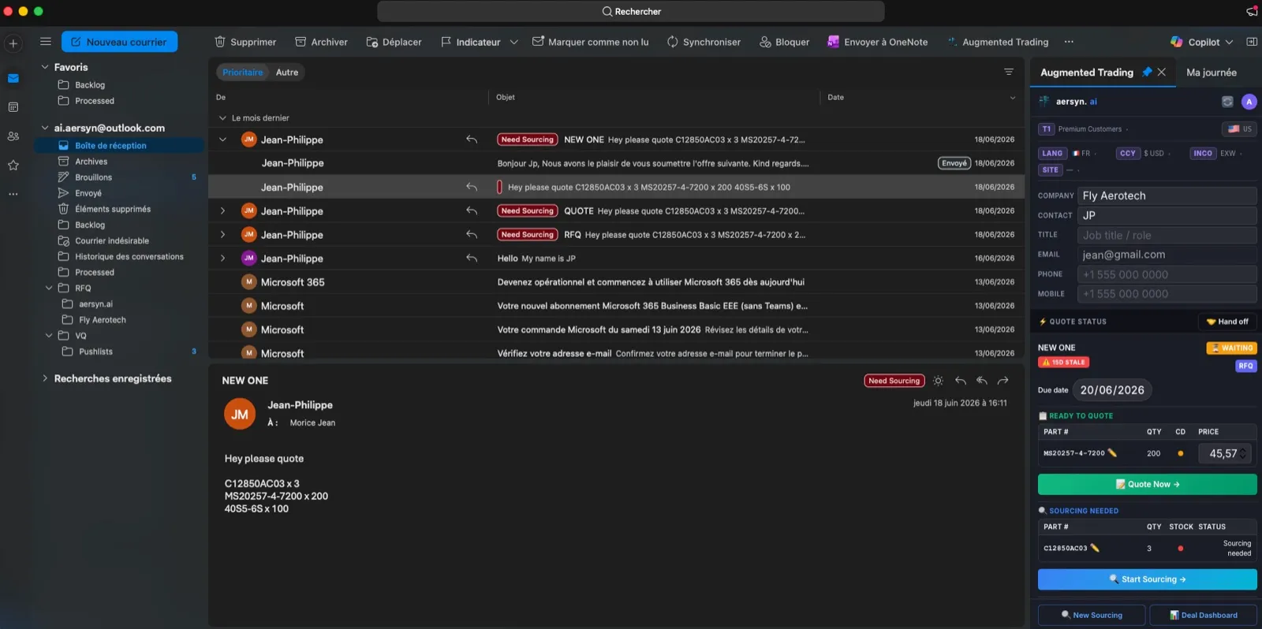The height and width of the screenshot is (629, 1262).
Task: Click the green Quote Now button
Action: 1147,484
